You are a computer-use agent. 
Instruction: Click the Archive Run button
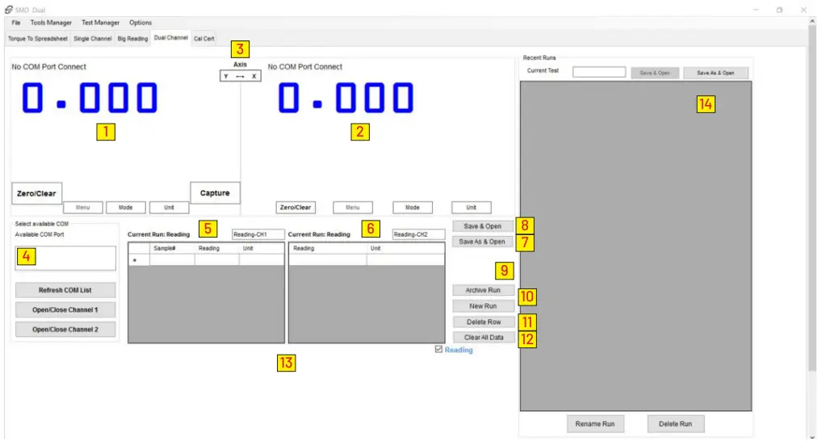pyautogui.click(x=483, y=290)
